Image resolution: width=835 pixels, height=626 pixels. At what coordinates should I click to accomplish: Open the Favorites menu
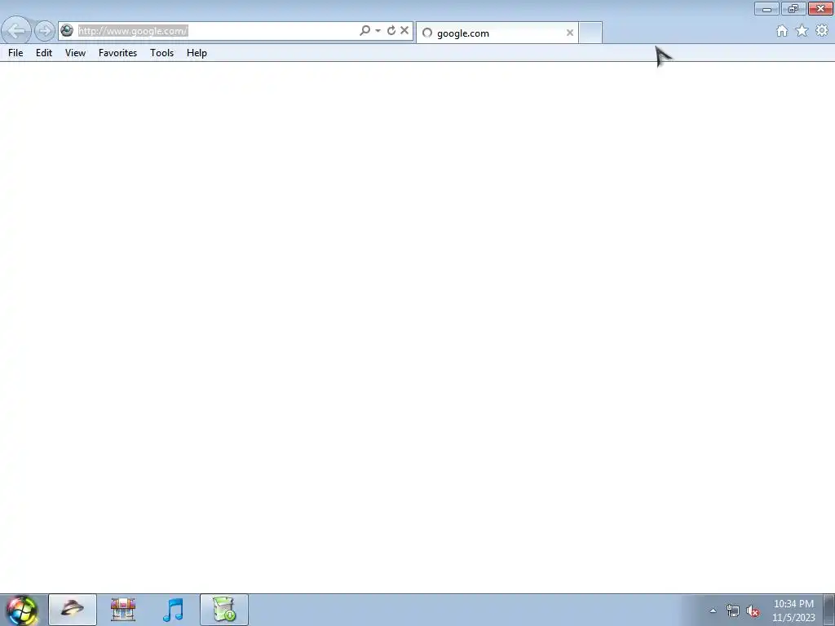tap(117, 53)
